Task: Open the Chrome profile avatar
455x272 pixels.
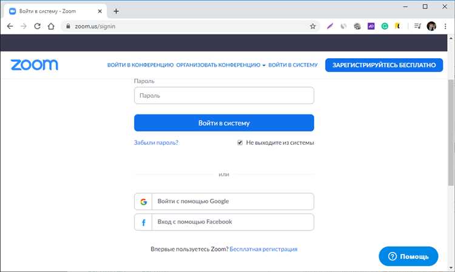Action: (x=431, y=27)
